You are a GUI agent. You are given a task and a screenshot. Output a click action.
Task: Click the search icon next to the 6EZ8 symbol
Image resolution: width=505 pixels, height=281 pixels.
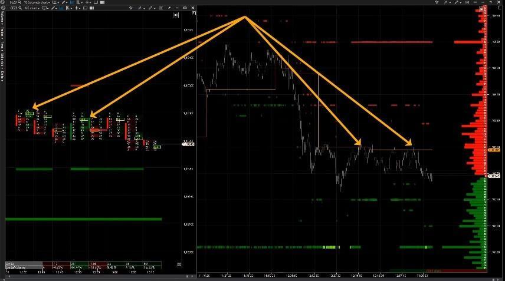(21, 8)
